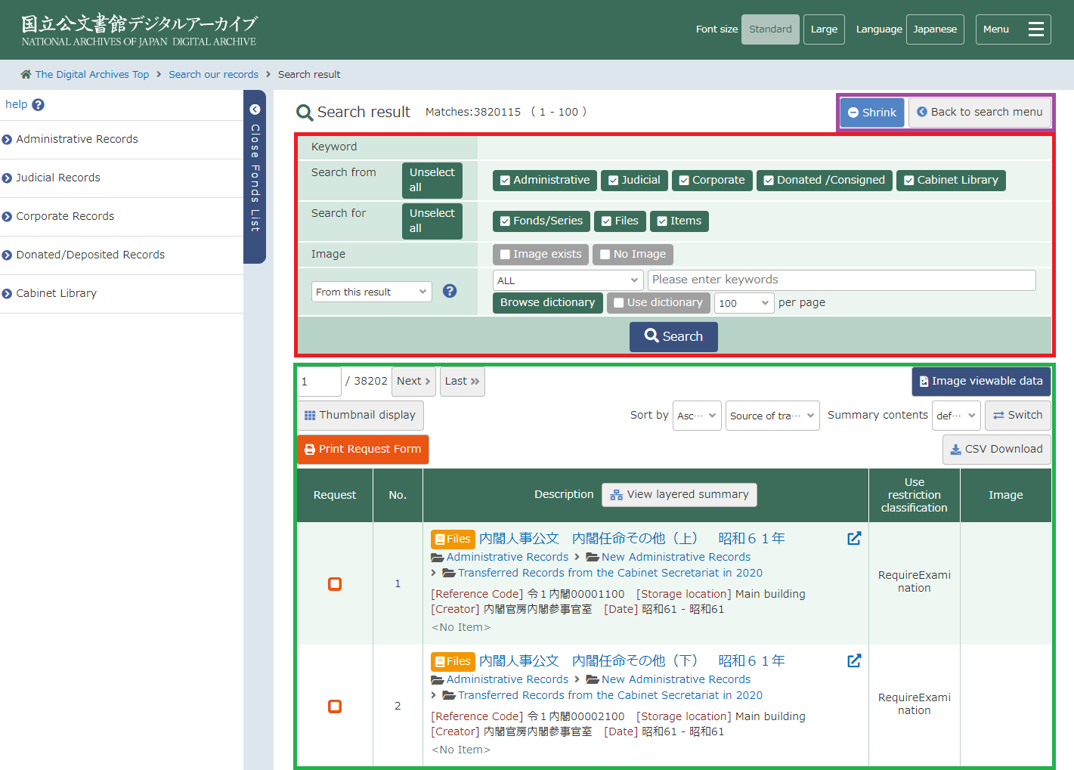Tick the request checkbox for record 1
The image size is (1074, 770).
click(335, 584)
